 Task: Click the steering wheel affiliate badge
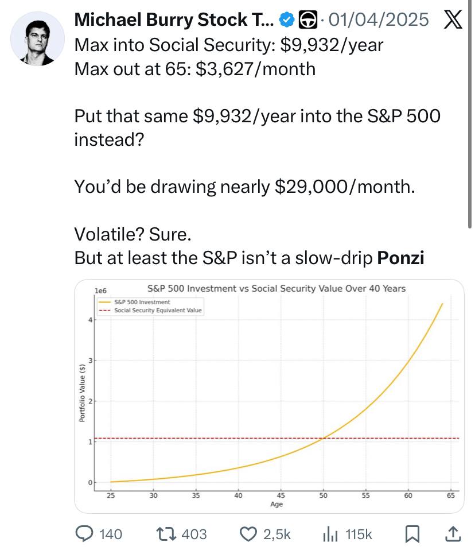tap(307, 19)
